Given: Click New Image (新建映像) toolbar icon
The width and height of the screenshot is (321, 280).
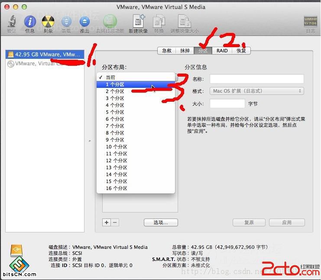Looking at the screenshot, I should point(139,21).
